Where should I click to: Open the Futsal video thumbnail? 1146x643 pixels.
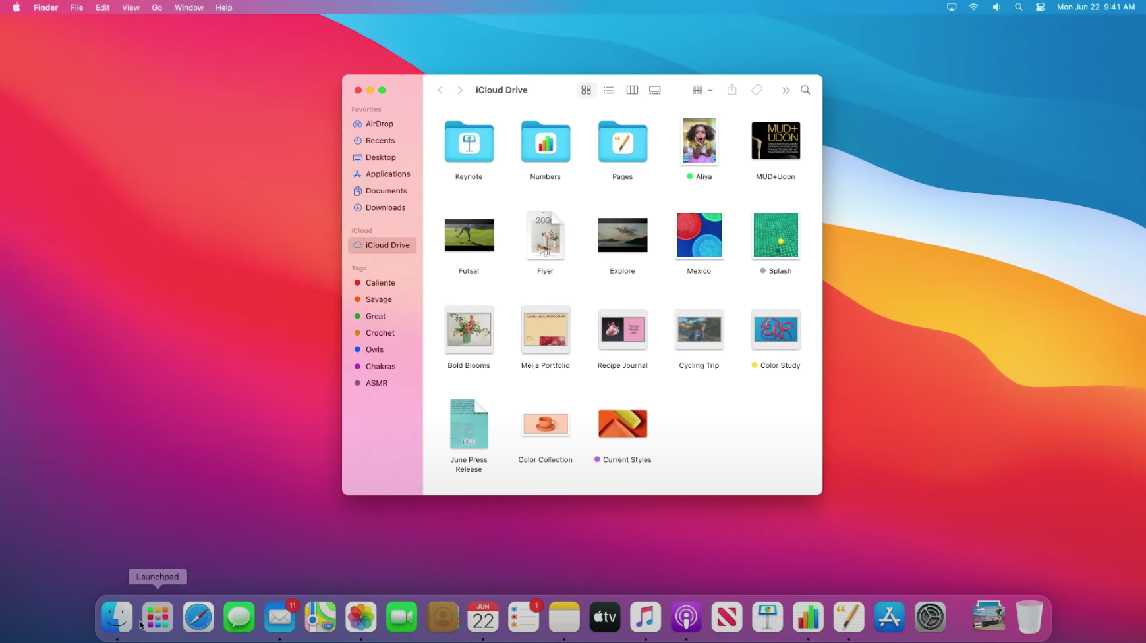[x=468, y=235]
